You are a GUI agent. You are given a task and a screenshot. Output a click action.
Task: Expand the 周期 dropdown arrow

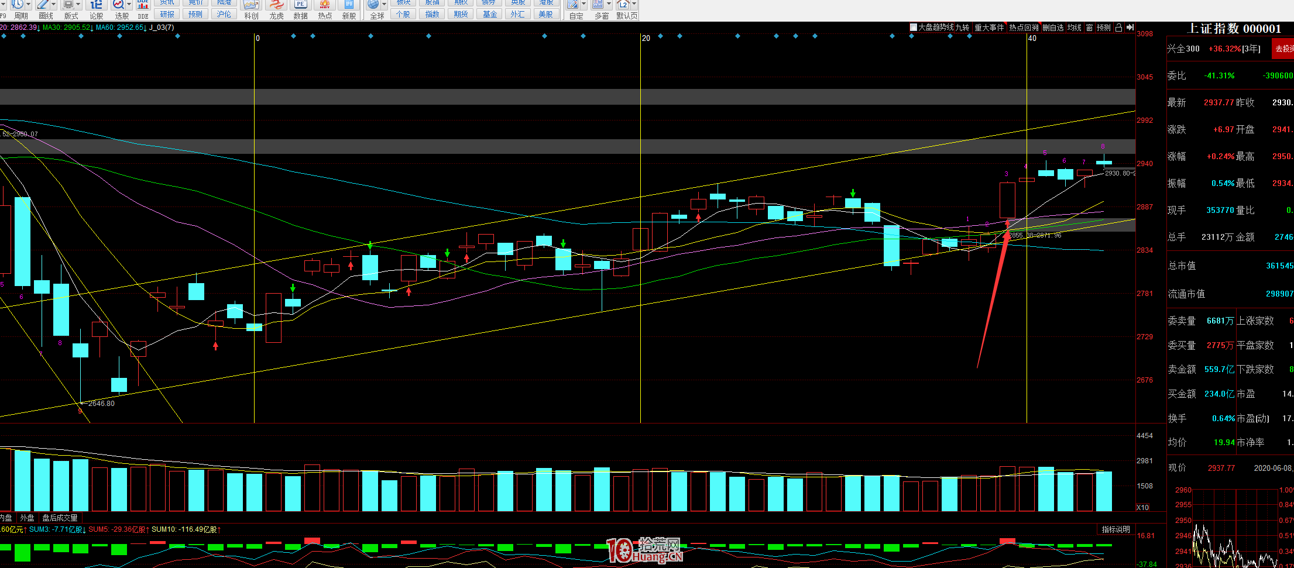tap(28, 4)
